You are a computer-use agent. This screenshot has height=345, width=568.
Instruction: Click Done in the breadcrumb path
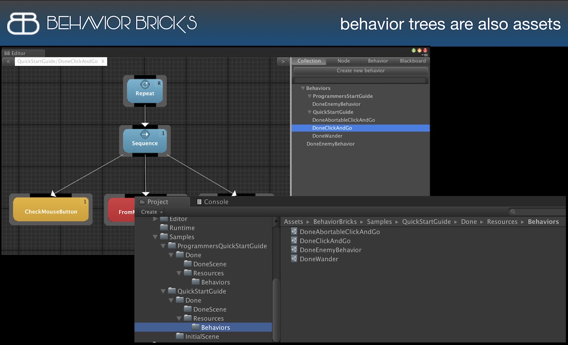tap(469, 222)
